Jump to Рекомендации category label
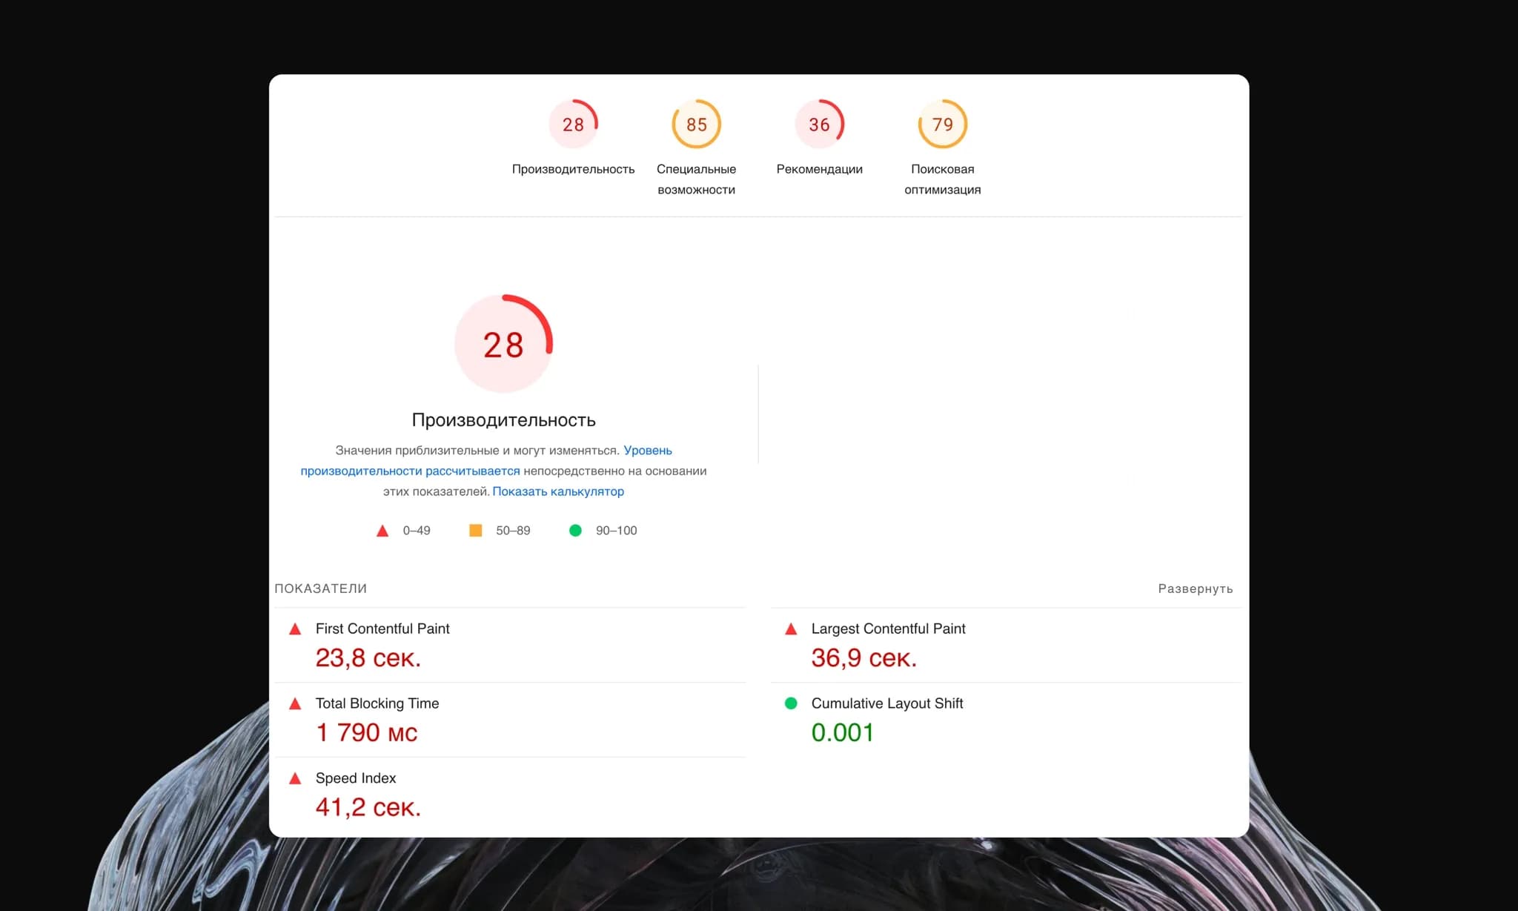This screenshot has width=1518, height=911. coord(819,169)
